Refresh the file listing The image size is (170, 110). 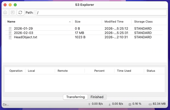point(20,12)
